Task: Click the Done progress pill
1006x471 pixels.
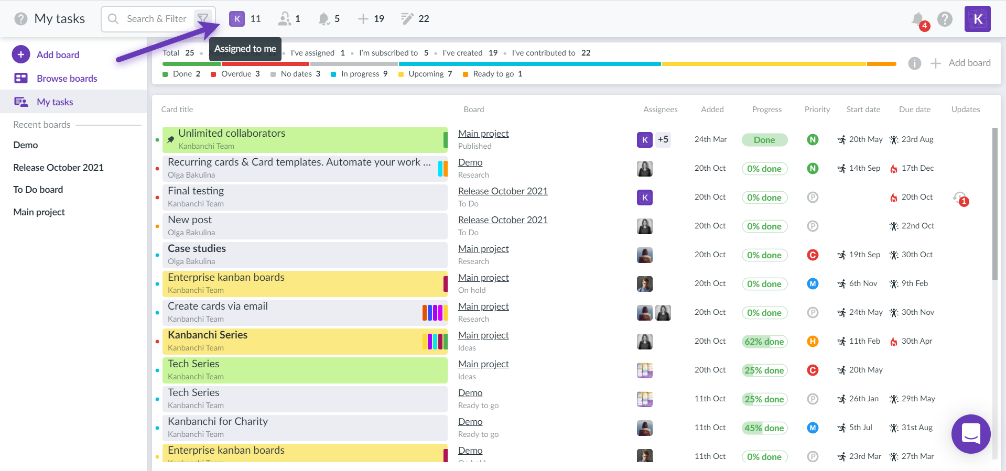Action: click(x=764, y=140)
